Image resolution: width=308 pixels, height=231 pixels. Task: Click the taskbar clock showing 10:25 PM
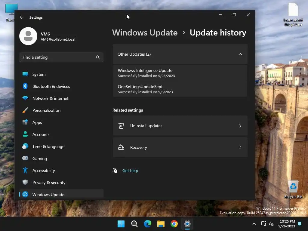(287, 224)
